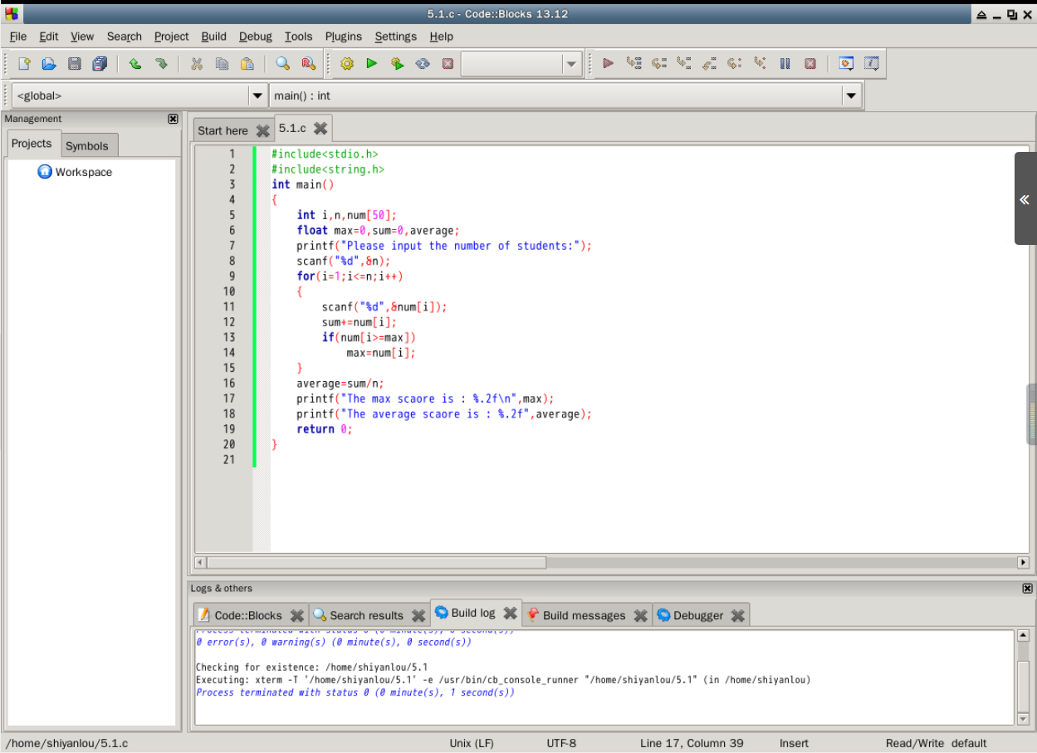Close the Logs & others panel
This screenshot has height=753, width=1037.
coord(1028,588)
